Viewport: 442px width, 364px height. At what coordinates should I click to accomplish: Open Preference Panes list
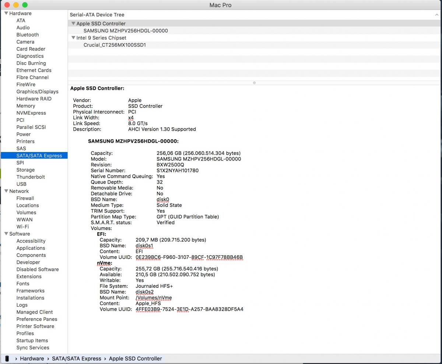37,319
